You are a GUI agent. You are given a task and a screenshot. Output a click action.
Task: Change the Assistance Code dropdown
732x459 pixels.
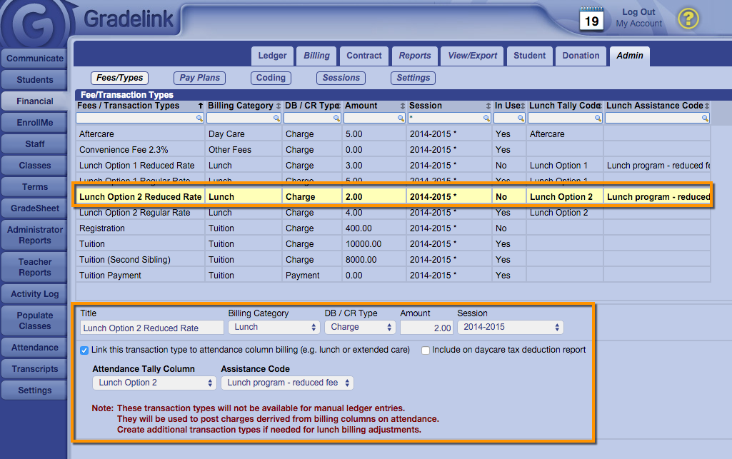(287, 383)
